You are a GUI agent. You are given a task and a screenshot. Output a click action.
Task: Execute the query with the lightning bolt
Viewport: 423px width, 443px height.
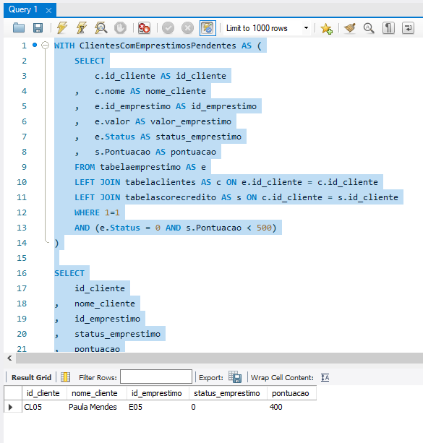(x=62, y=28)
